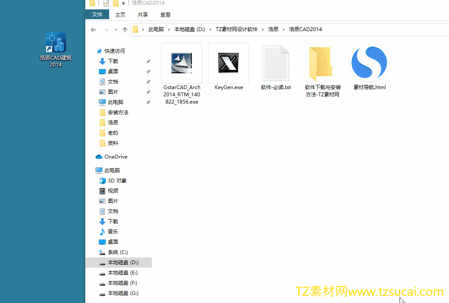This screenshot has width=449, height=303.
Task: Select the 软件-必读.txt file icon
Action: (275, 63)
